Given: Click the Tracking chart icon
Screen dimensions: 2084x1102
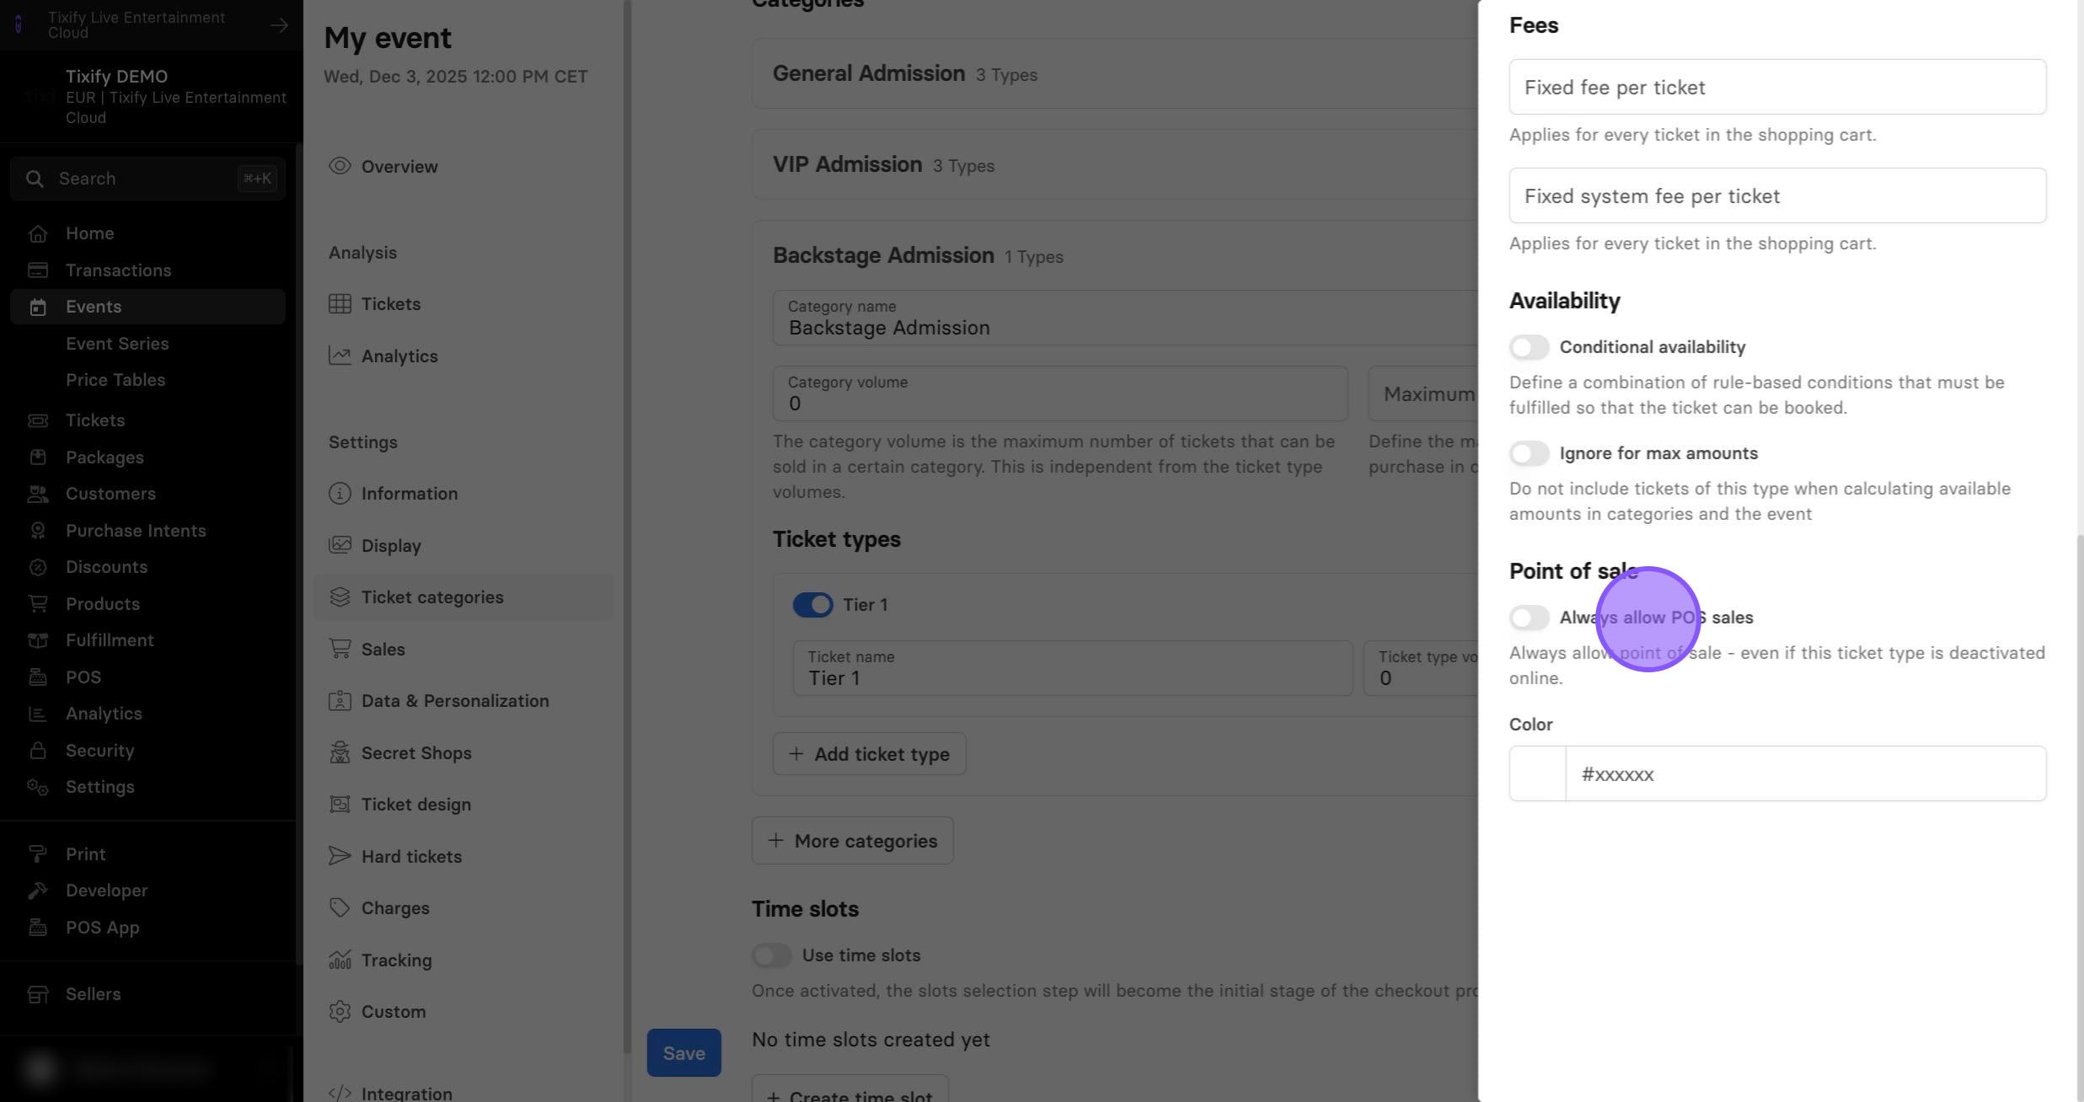Looking at the screenshot, I should (340, 960).
